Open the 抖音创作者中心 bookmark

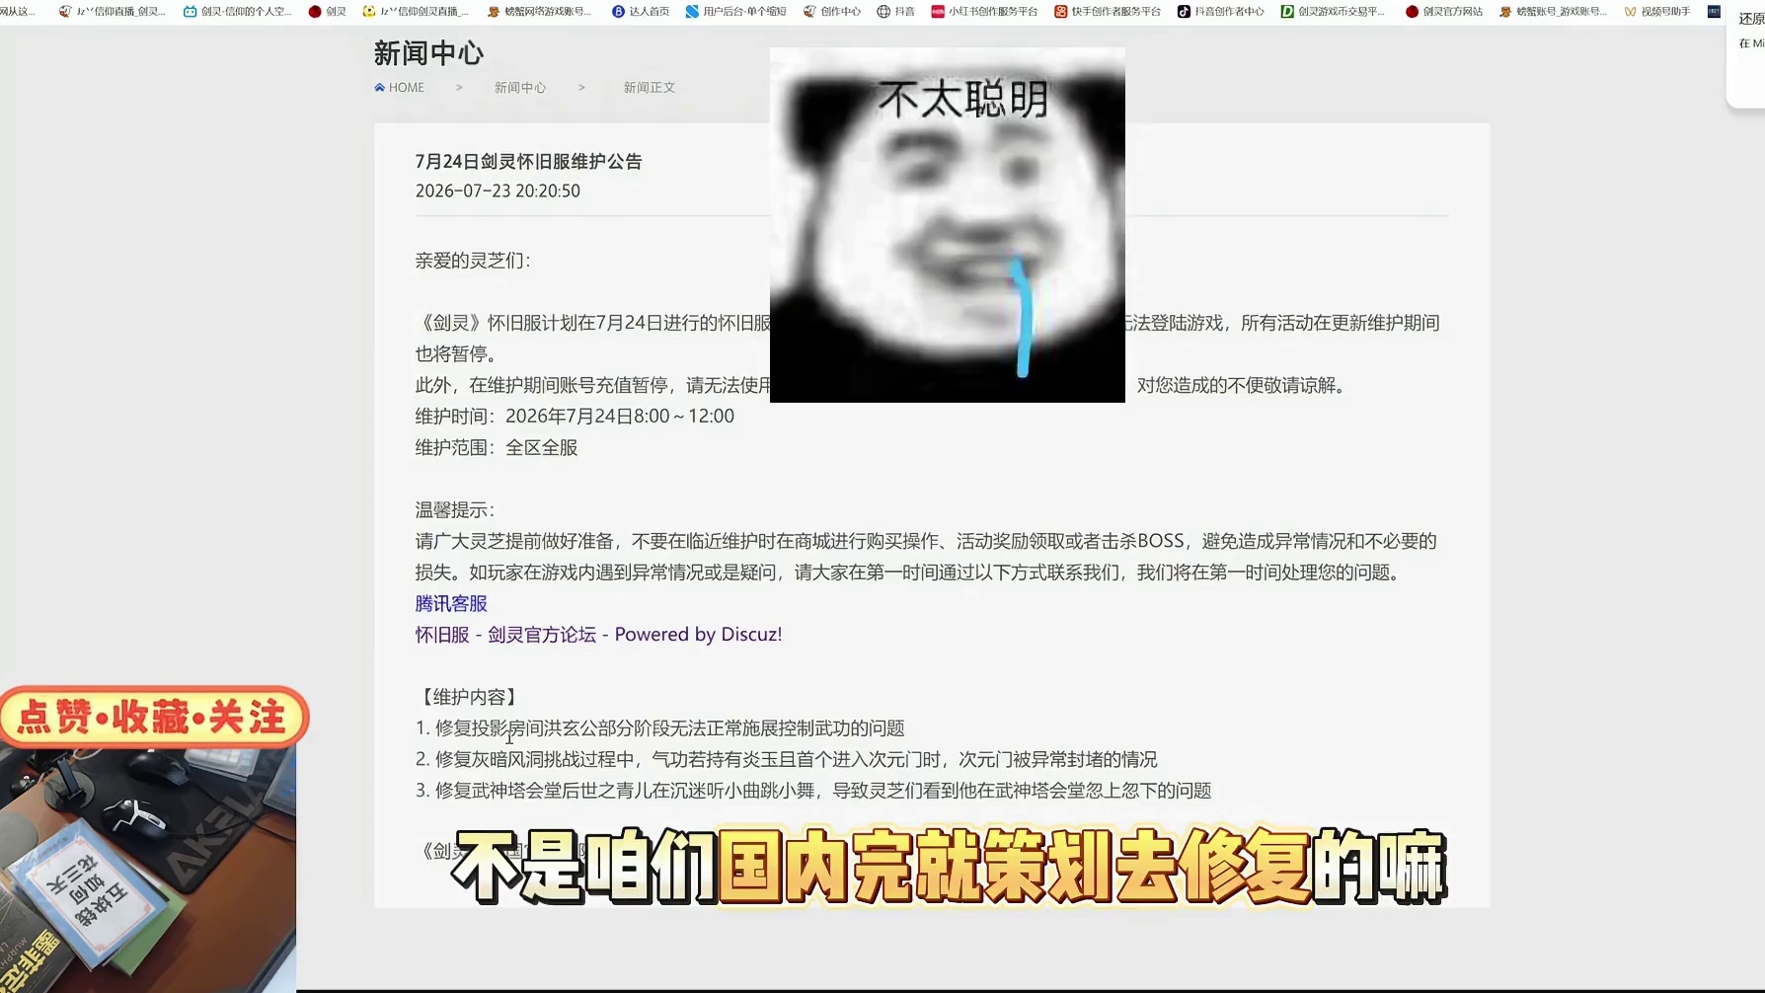coord(1221,12)
